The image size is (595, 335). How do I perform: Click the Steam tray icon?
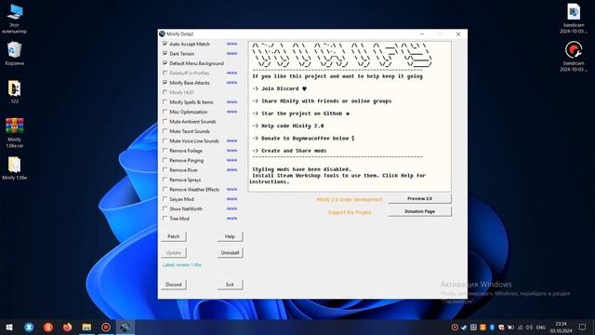coord(464,327)
